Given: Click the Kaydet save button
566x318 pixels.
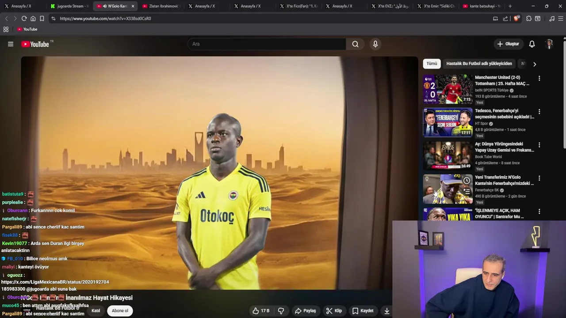Looking at the screenshot, I should [363, 311].
